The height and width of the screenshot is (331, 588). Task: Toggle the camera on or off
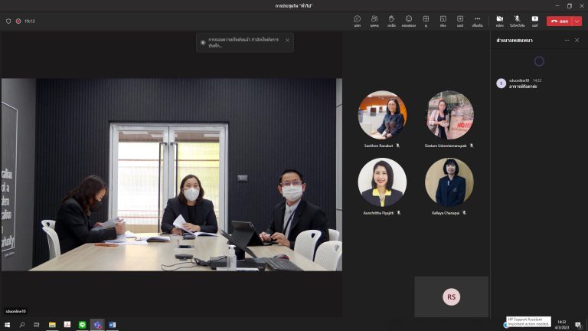[x=499, y=20]
